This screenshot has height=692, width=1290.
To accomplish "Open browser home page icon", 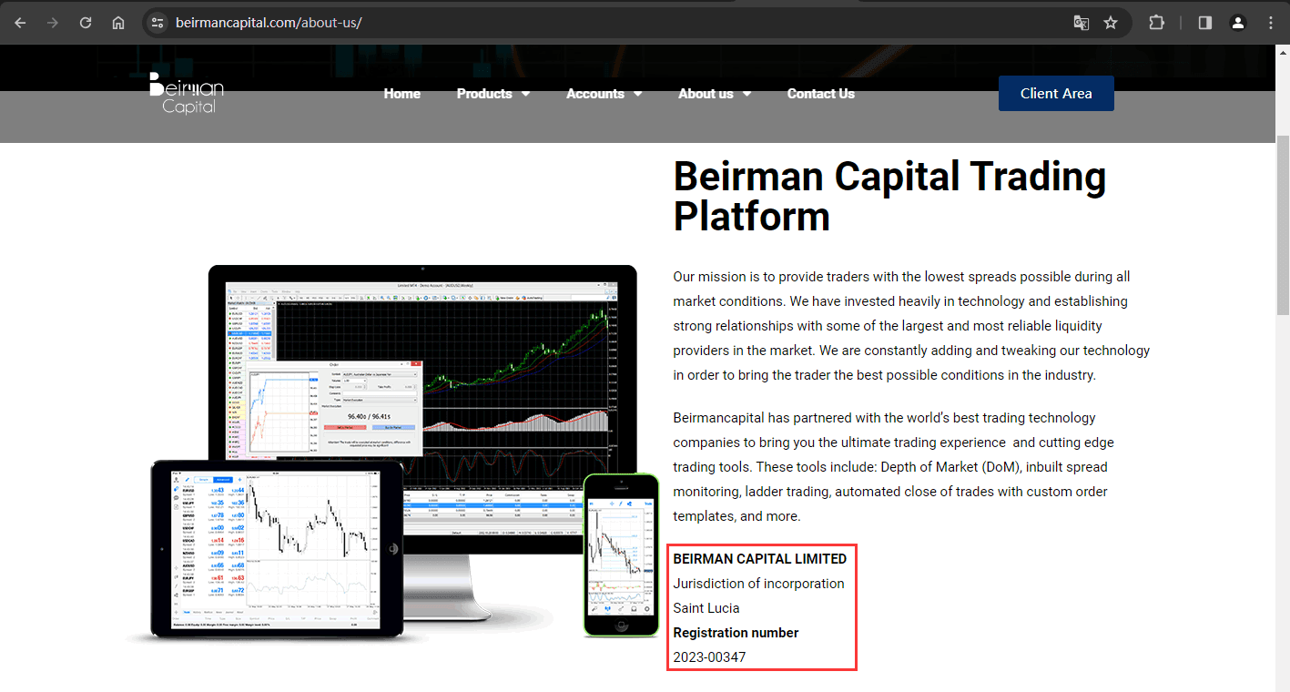I will (x=118, y=23).
